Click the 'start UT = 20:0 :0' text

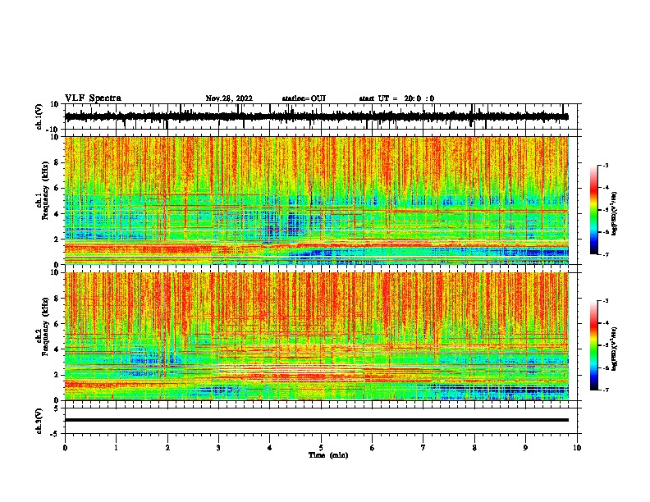pos(396,98)
